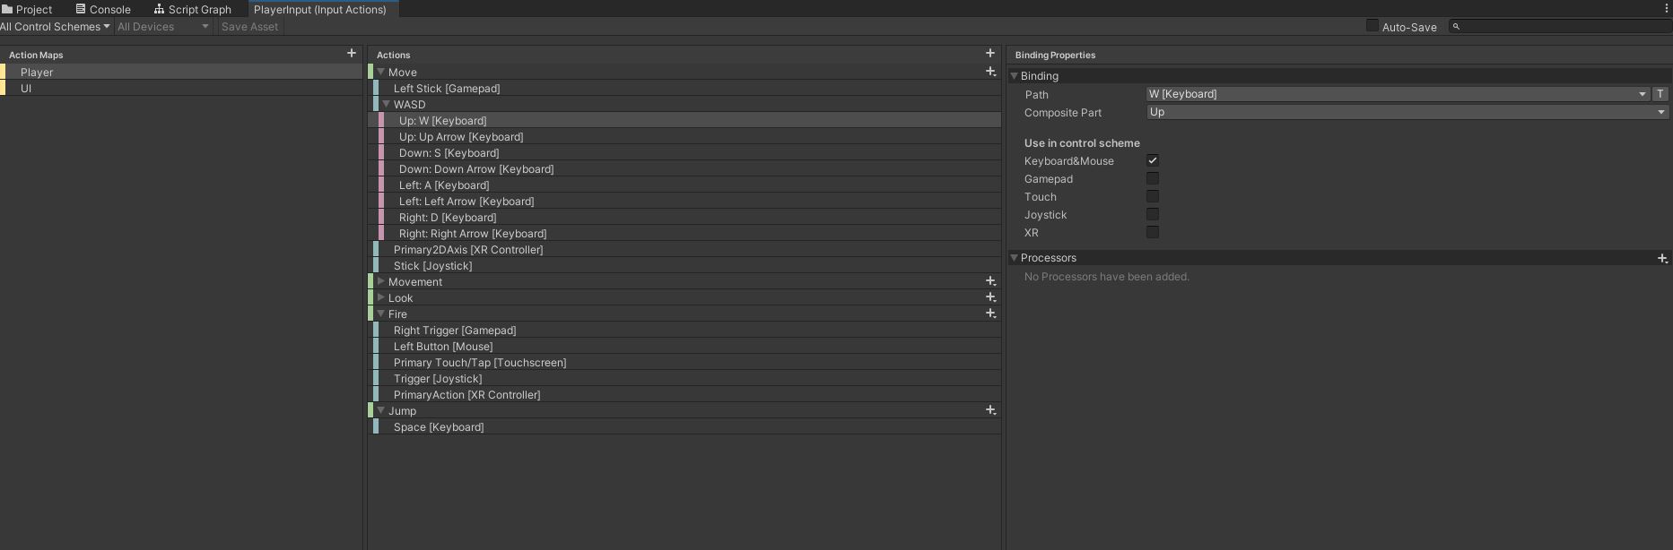
Task: Select the Space [Keyboard] binding
Action: click(x=439, y=427)
